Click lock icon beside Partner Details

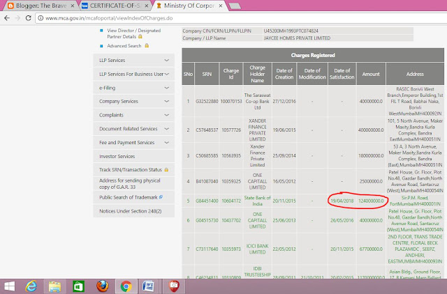pyautogui.click(x=140, y=36)
